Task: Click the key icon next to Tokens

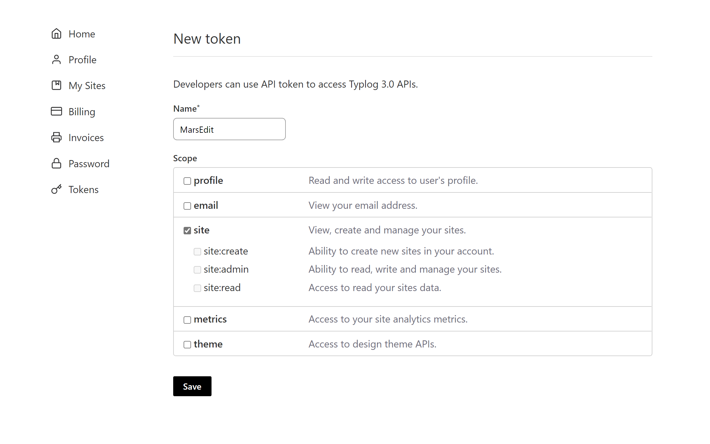Action: pyautogui.click(x=56, y=189)
